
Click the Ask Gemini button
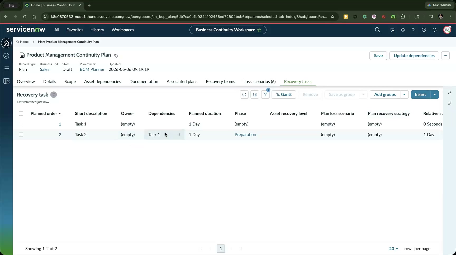coord(439,5)
